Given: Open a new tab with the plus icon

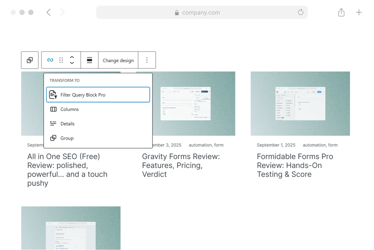Looking at the screenshot, I should tap(359, 12).
